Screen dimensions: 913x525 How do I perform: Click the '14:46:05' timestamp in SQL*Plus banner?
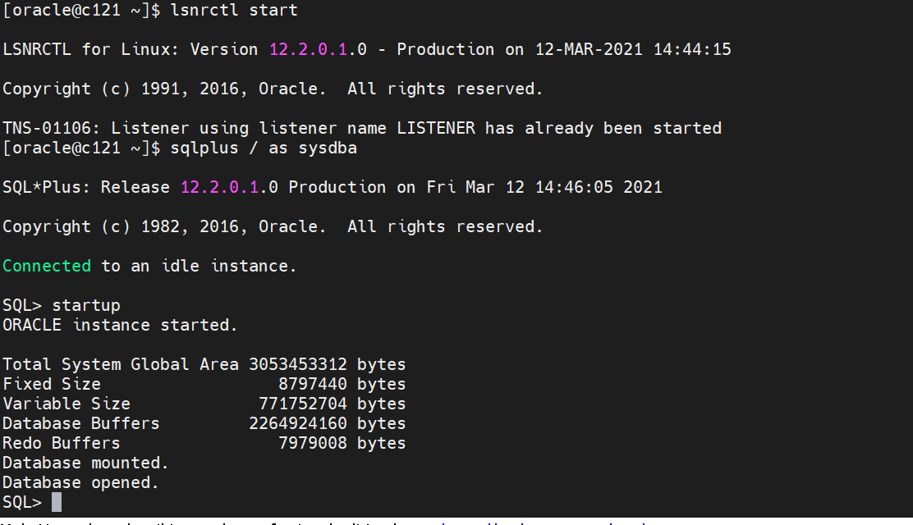tap(574, 187)
